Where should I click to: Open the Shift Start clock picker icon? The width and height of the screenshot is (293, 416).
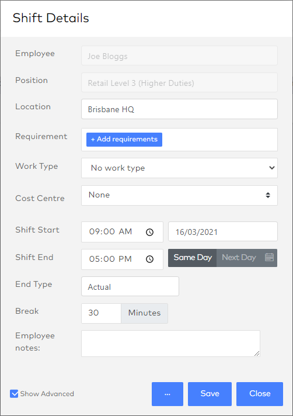point(149,233)
